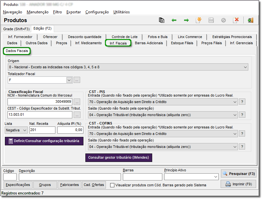Open help for COFINS Saída field
262x199 pixels.
point(242,147)
